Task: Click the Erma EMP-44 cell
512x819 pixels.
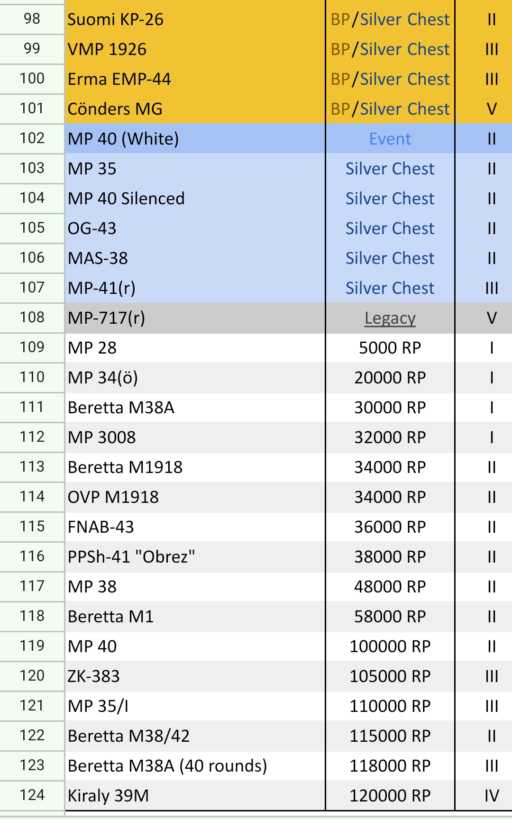Action: 194,79
